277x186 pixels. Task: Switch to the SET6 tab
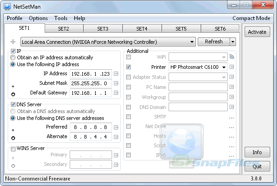click(x=220, y=29)
